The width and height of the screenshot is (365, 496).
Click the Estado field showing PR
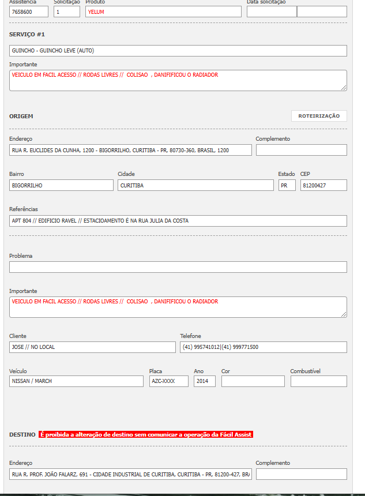[287, 185]
